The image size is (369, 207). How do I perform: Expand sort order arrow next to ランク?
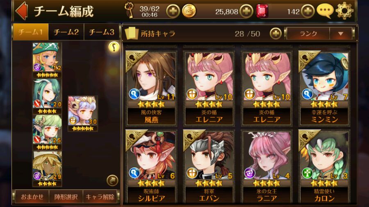pyautogui.click(x=341, y=34)
